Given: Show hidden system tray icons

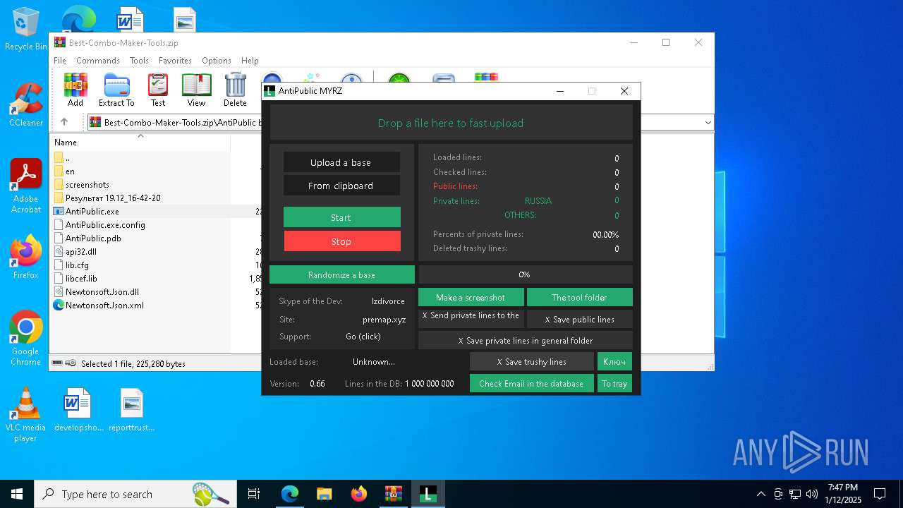Looking at the screenshot, I should pyautogui.click(x=760, y=494).
